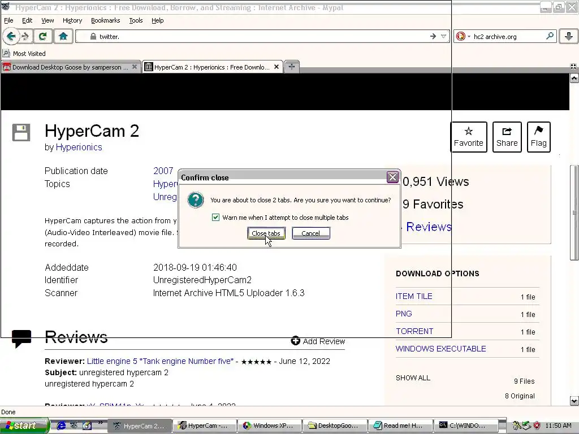This screenshot has height=434, width=579.
Task: Confirm with the Close tabs button
Action: pos(266,233)
